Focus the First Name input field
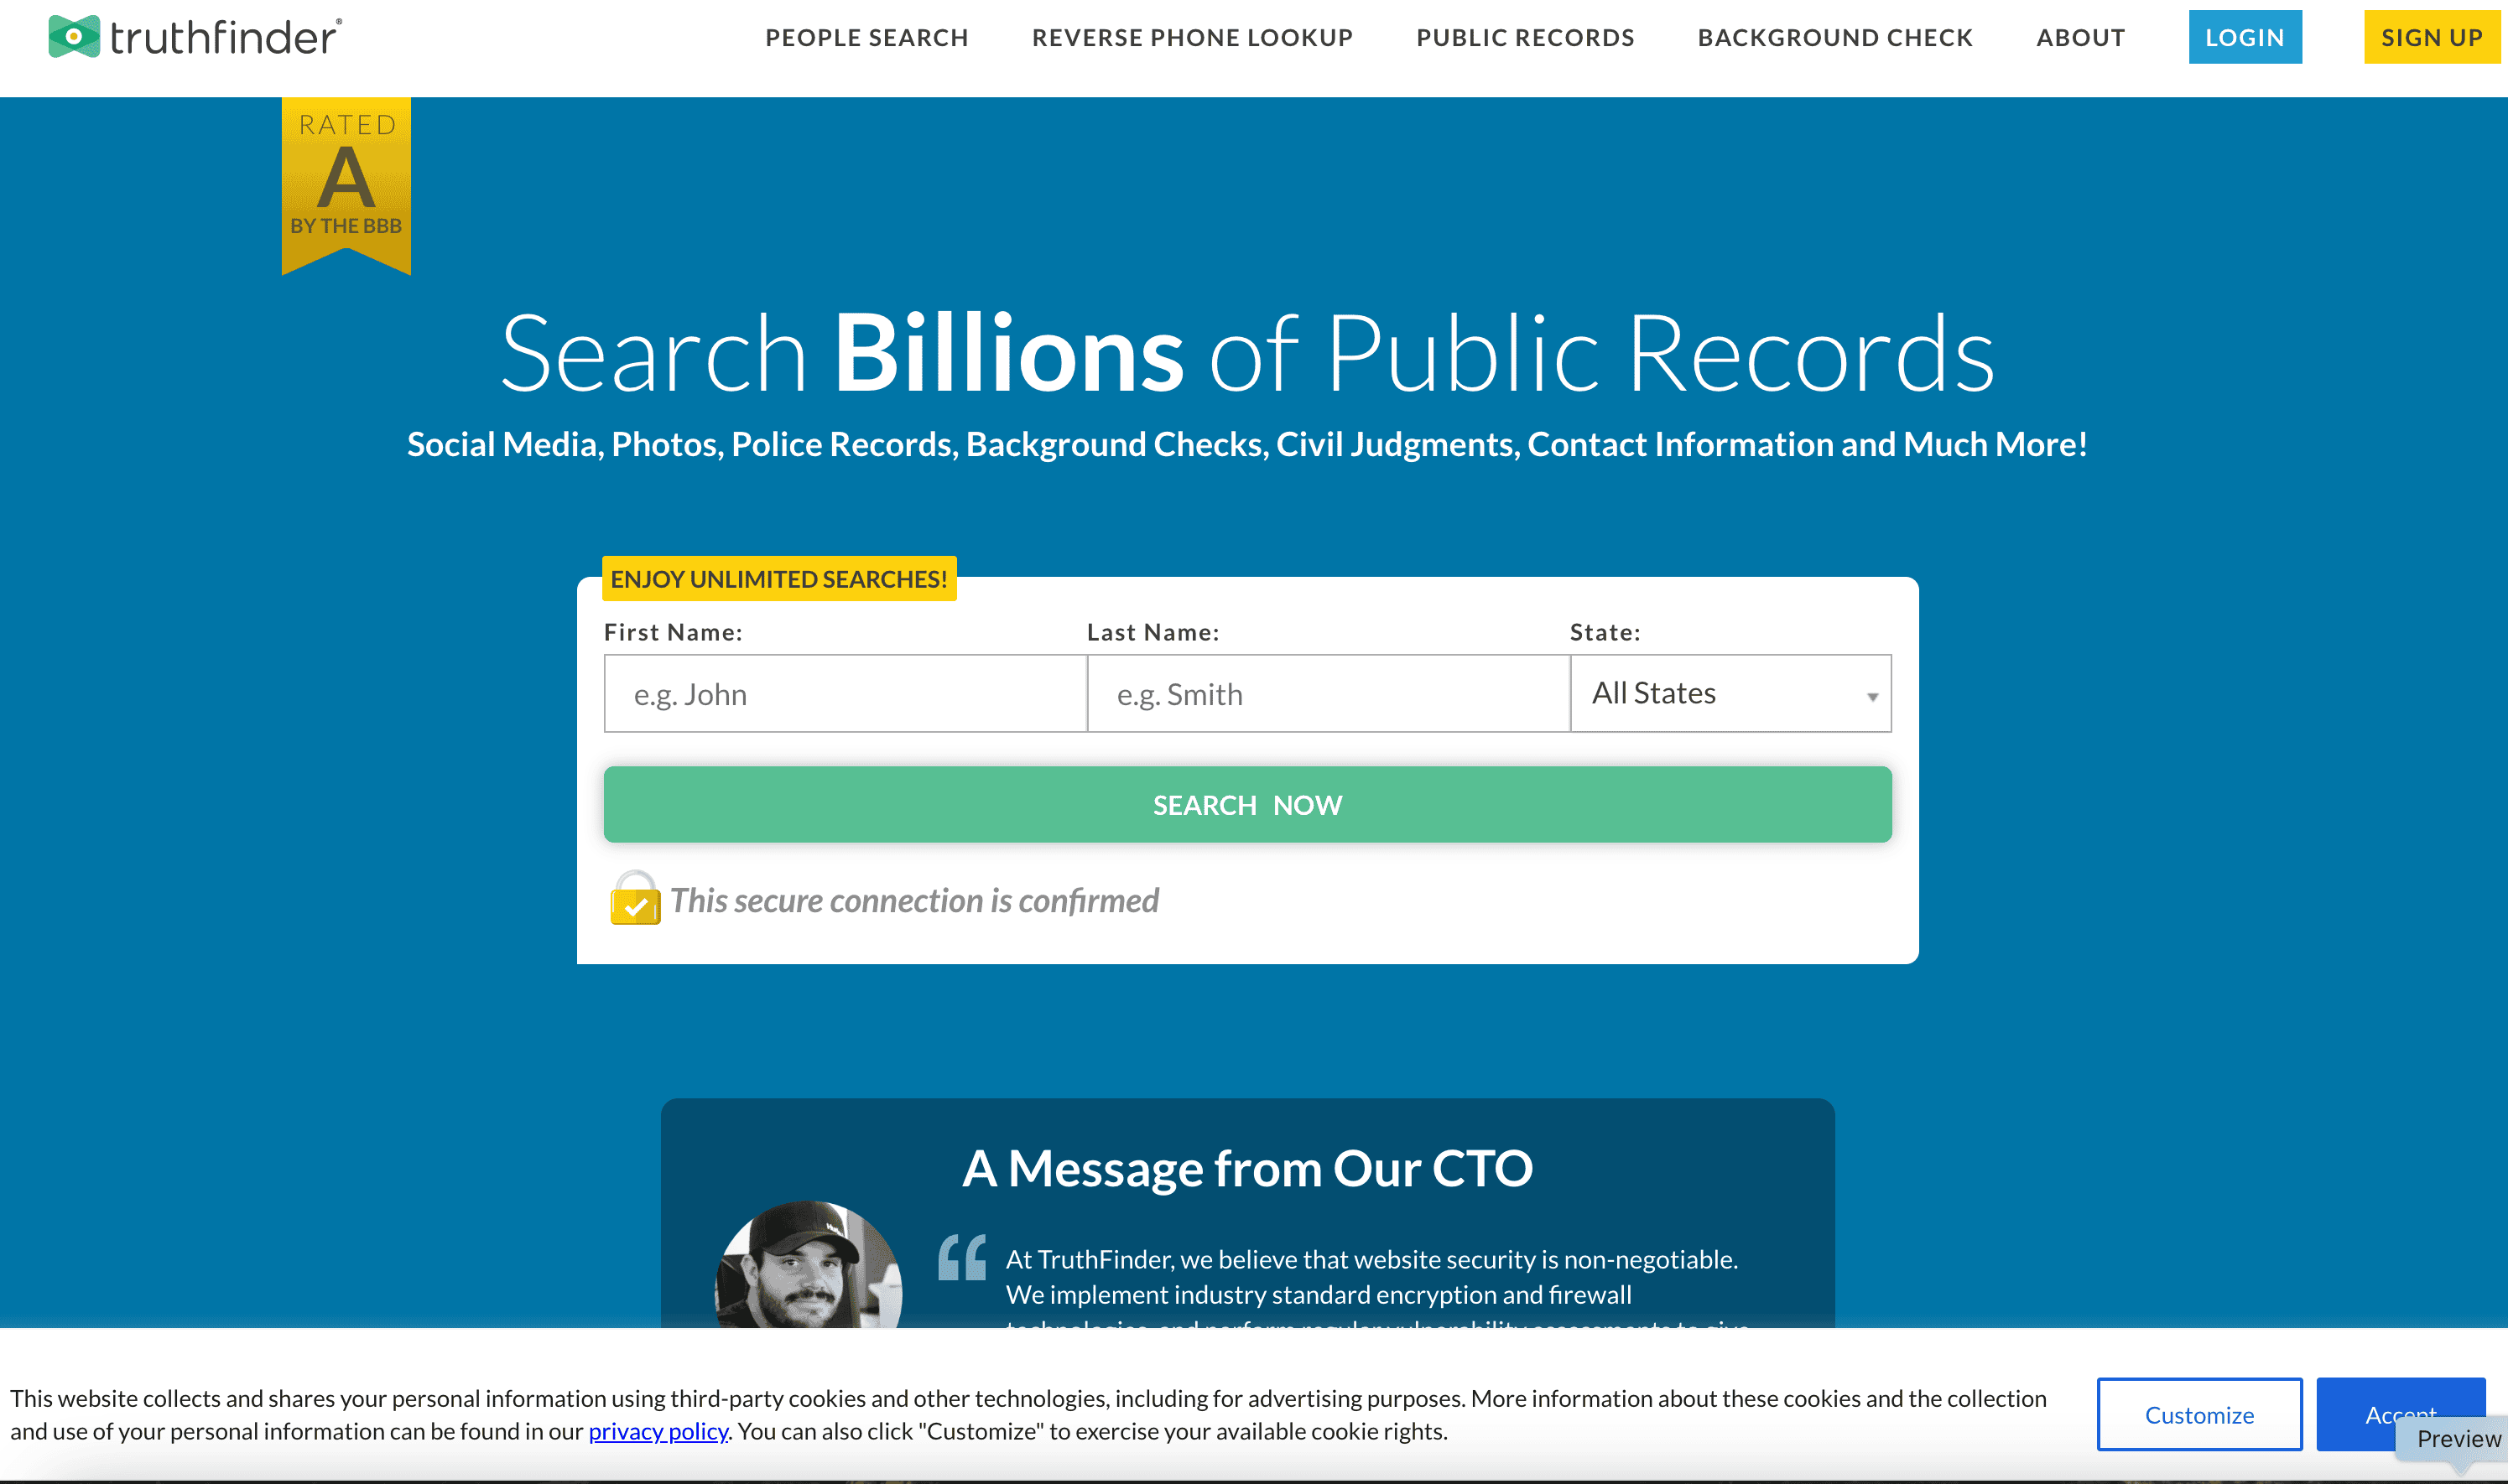This screenshot has height=1484, width=2508. [x=845, y=694]
